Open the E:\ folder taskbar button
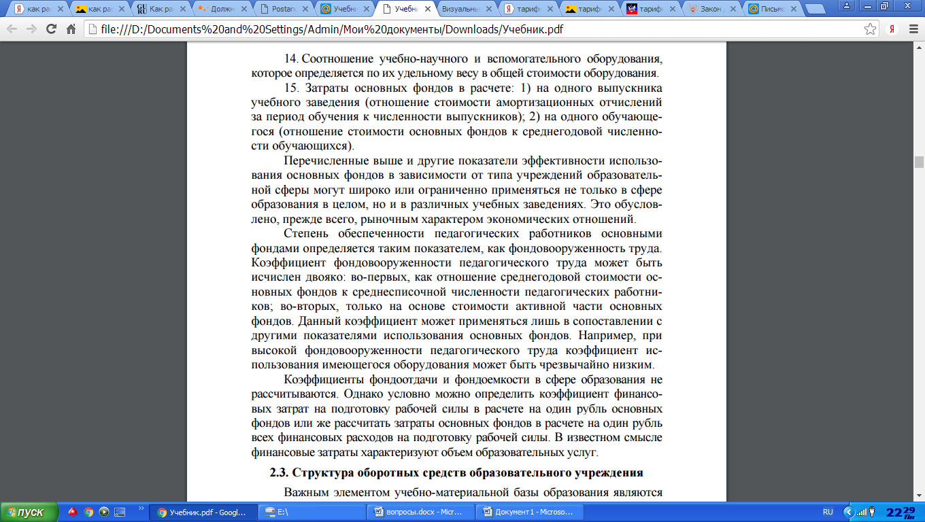This screenshot has height=522, width=925. pyautogui.click(x=312, y=512)
